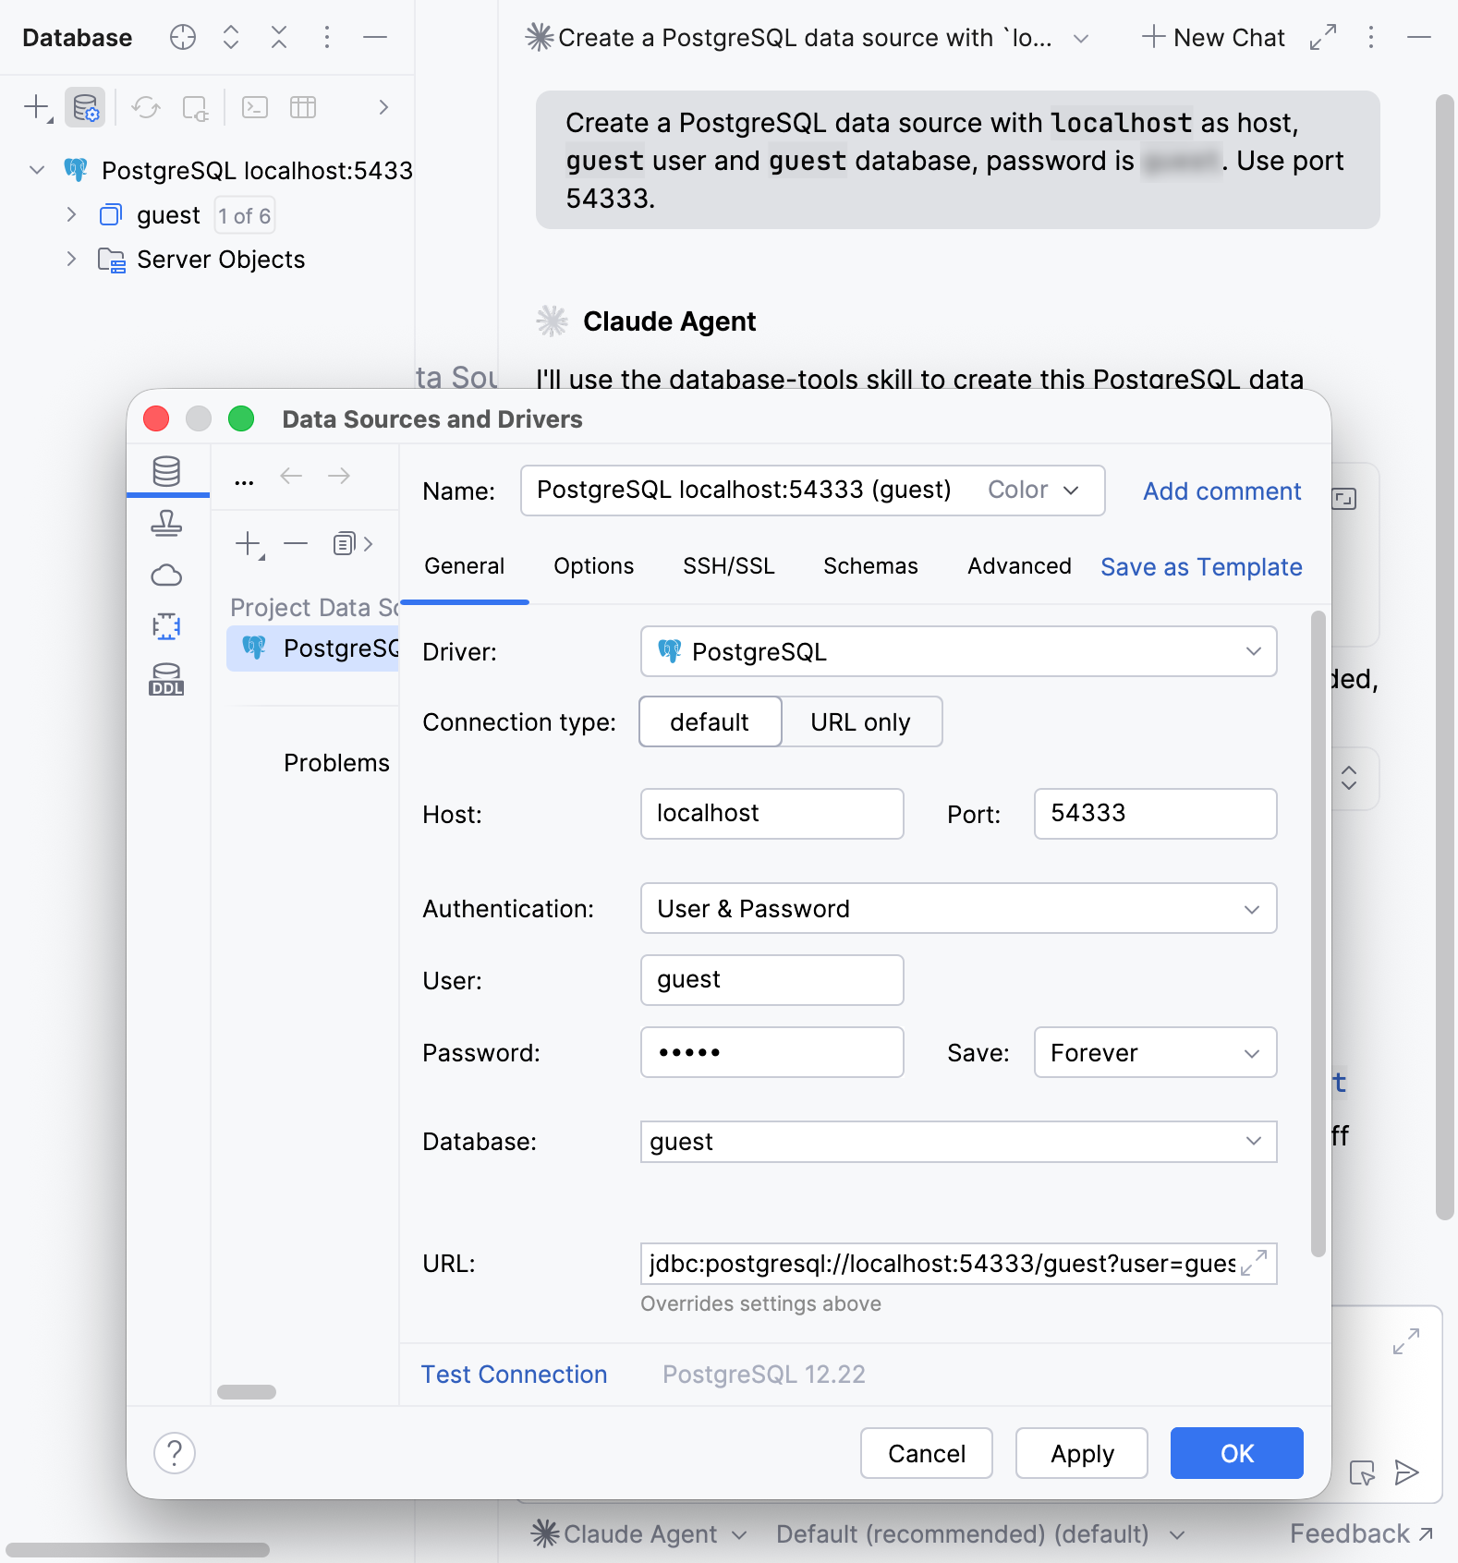Select Drivers icon in dialog sidebar
The width and height of the screenshot is (1458, 1563).
click(x=166, y=523)
